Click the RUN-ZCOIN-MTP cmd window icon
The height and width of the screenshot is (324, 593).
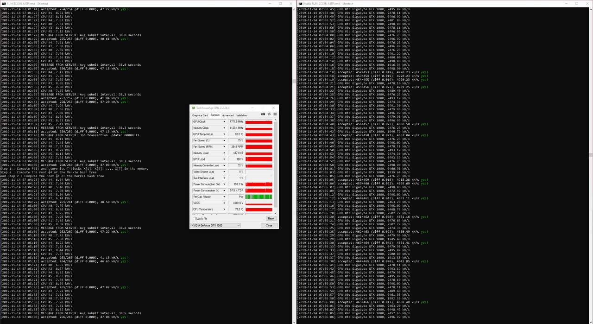[x=3, y=3]
